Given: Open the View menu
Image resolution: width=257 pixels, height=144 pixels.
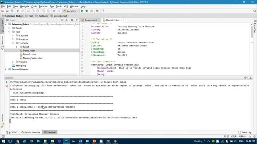Looking at the screenshot, I should 16,6.
